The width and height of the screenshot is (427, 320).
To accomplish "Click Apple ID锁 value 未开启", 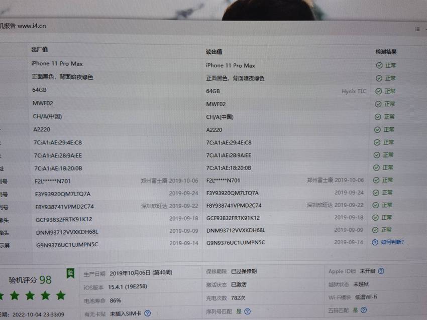I will click(x=367, y=271).
